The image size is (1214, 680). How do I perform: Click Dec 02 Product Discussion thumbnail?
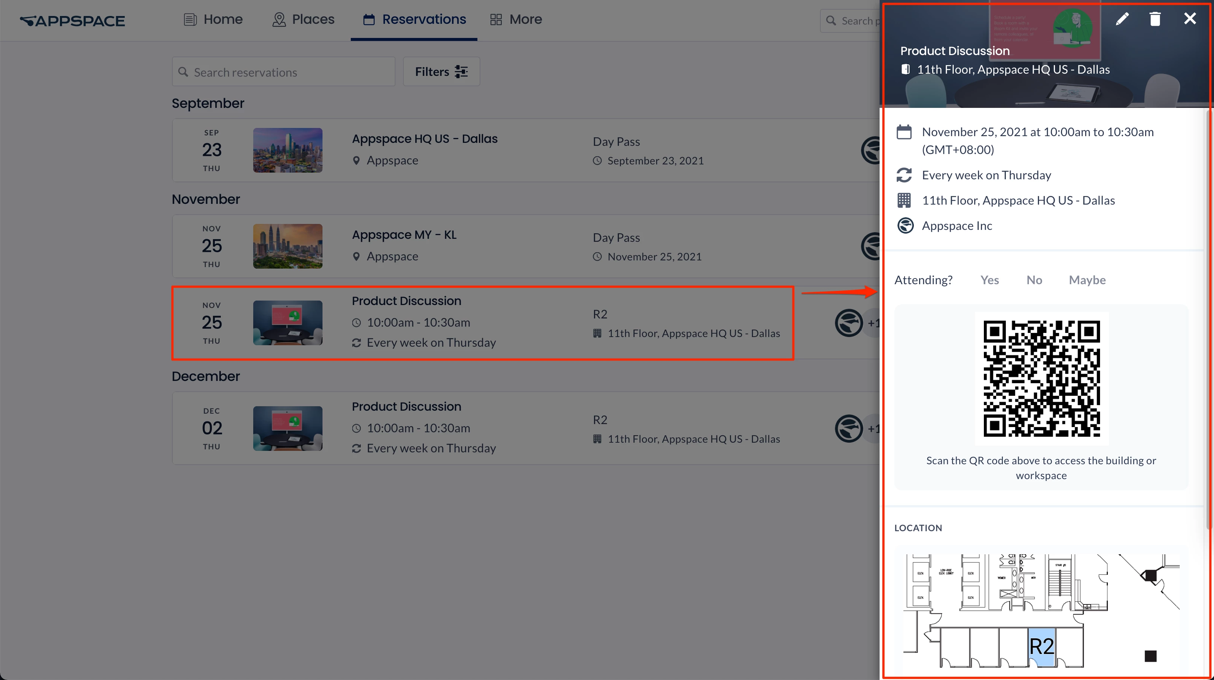[x=287, y=429]
